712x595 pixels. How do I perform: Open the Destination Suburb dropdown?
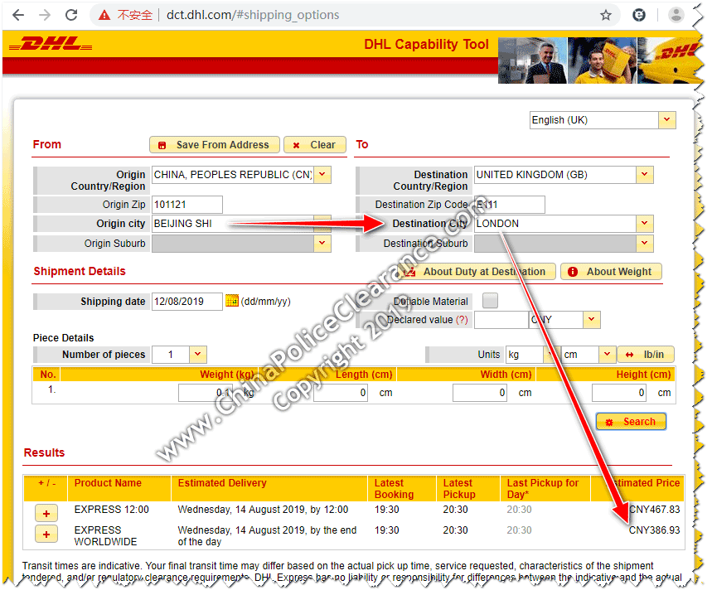pyautogui.click(x=644, y=244)
